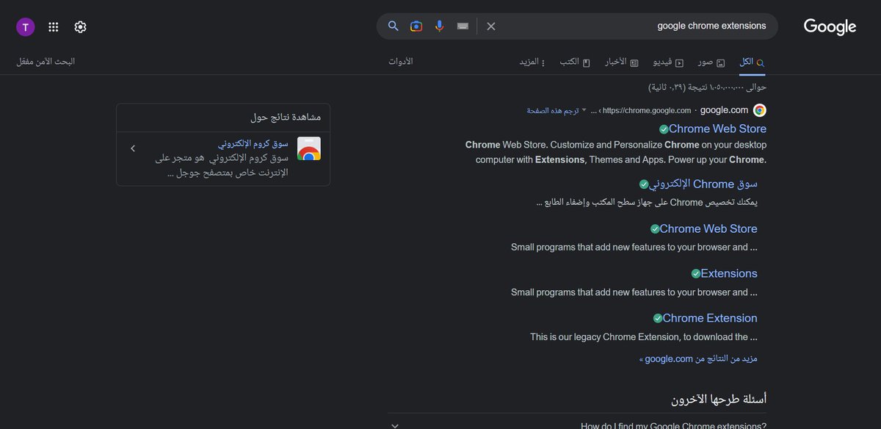
Task: Click the https://chrome.google.com URL text
Action: pos(647,110)
